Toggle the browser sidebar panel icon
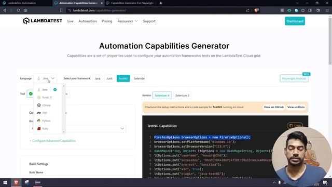 coord(310,10)
